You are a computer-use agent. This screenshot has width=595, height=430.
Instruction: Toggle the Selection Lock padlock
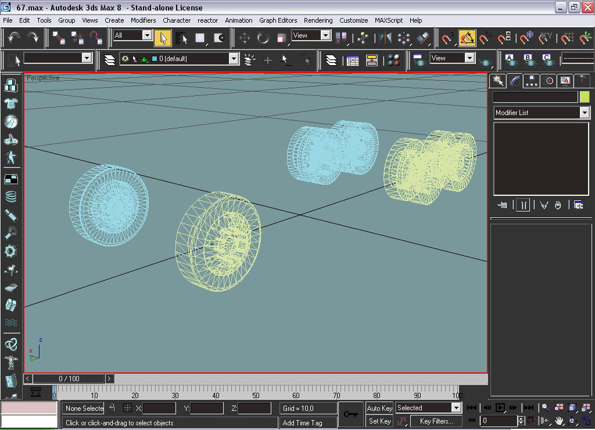pyautogui.click(x=112, y=408)
